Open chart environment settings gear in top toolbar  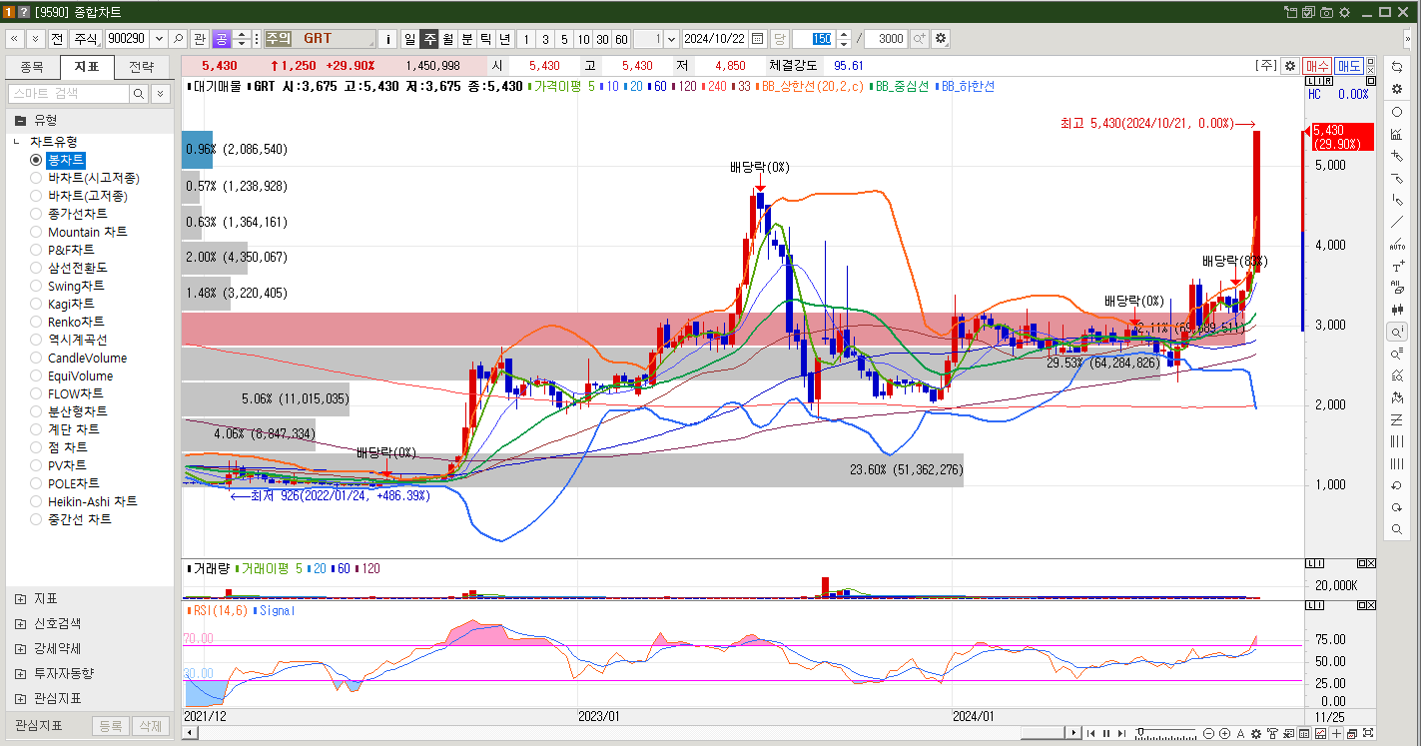point(941,39)
